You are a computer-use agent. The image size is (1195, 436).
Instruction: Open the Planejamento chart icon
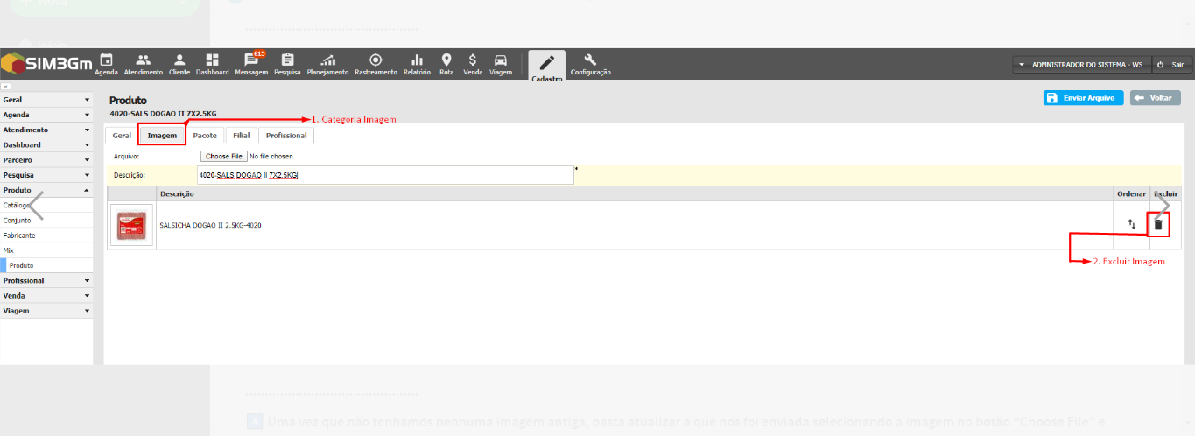328,60
